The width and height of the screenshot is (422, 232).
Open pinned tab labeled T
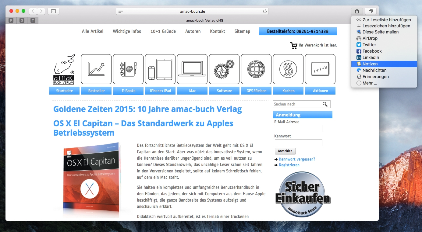point(33,20)
